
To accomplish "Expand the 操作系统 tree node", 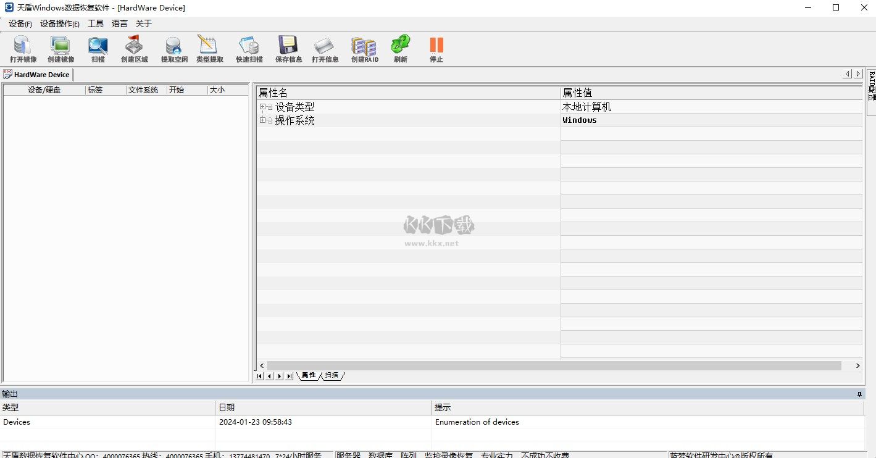I will [x=263, y=120].
